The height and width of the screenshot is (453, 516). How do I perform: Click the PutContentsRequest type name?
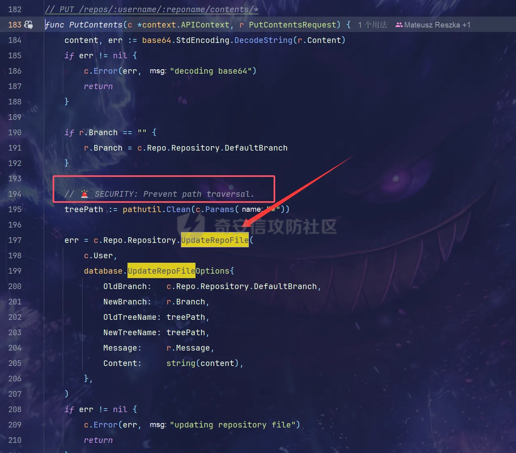coord(292,25)
